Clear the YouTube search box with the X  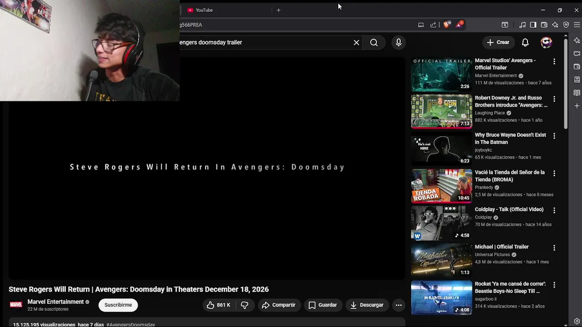point(356,42)
